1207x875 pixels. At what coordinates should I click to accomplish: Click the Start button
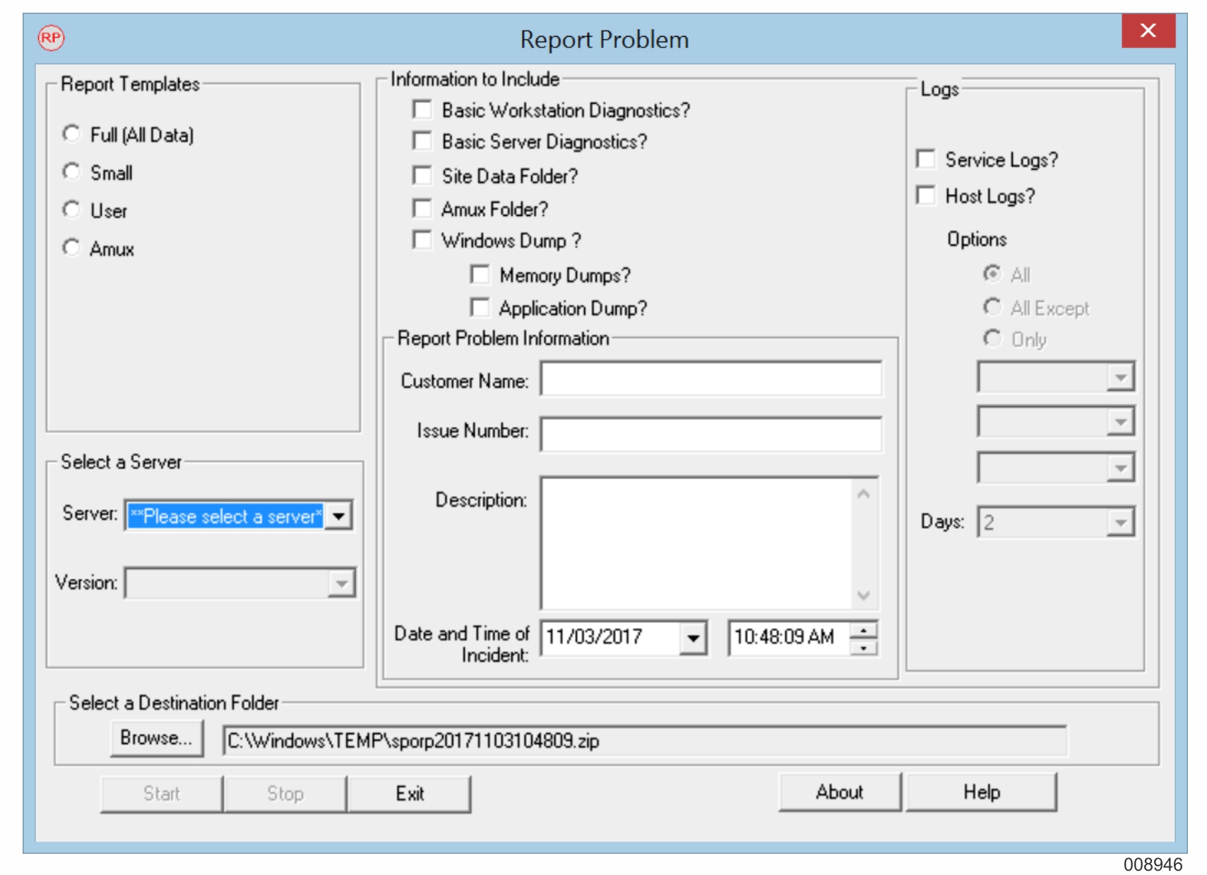[162, 794]
